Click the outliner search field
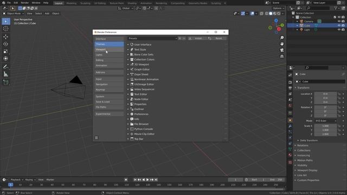This screenshot has height=195, width=347. 318,8
